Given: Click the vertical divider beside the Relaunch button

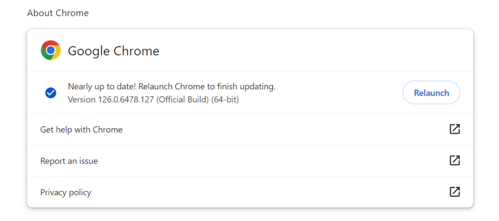Looking at the screenshot, I should click(x=392, y=92).
